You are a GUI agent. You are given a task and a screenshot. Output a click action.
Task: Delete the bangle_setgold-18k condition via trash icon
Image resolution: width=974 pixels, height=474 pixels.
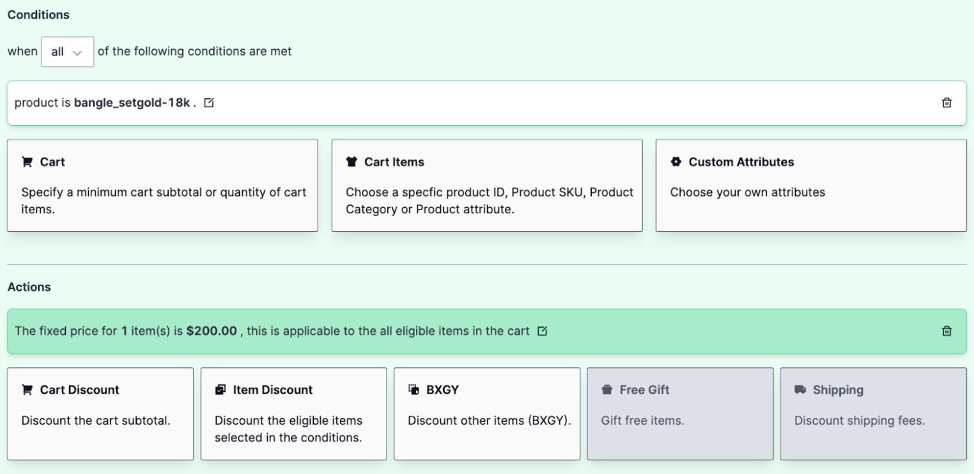coord(947,102)
